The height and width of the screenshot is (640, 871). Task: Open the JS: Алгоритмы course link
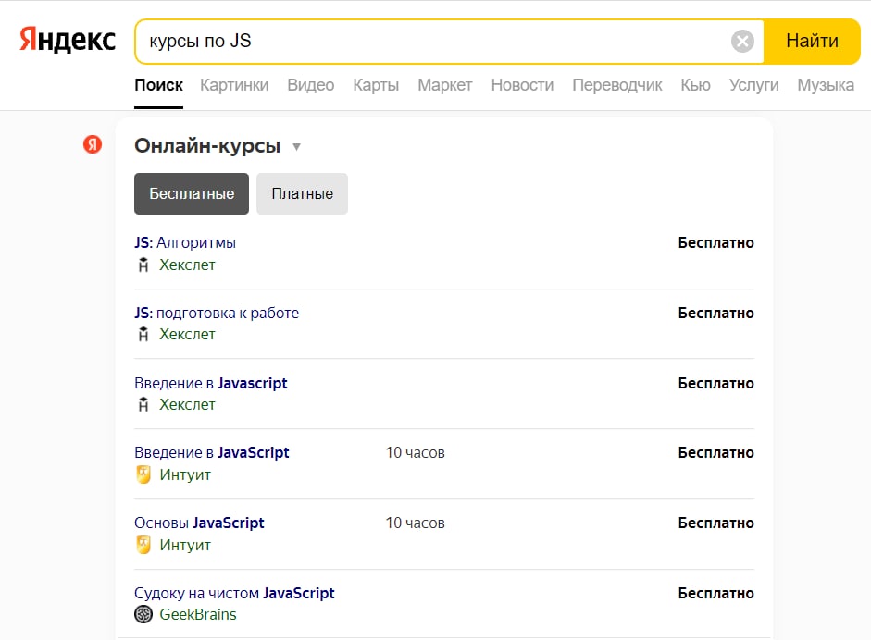(185, 242)
